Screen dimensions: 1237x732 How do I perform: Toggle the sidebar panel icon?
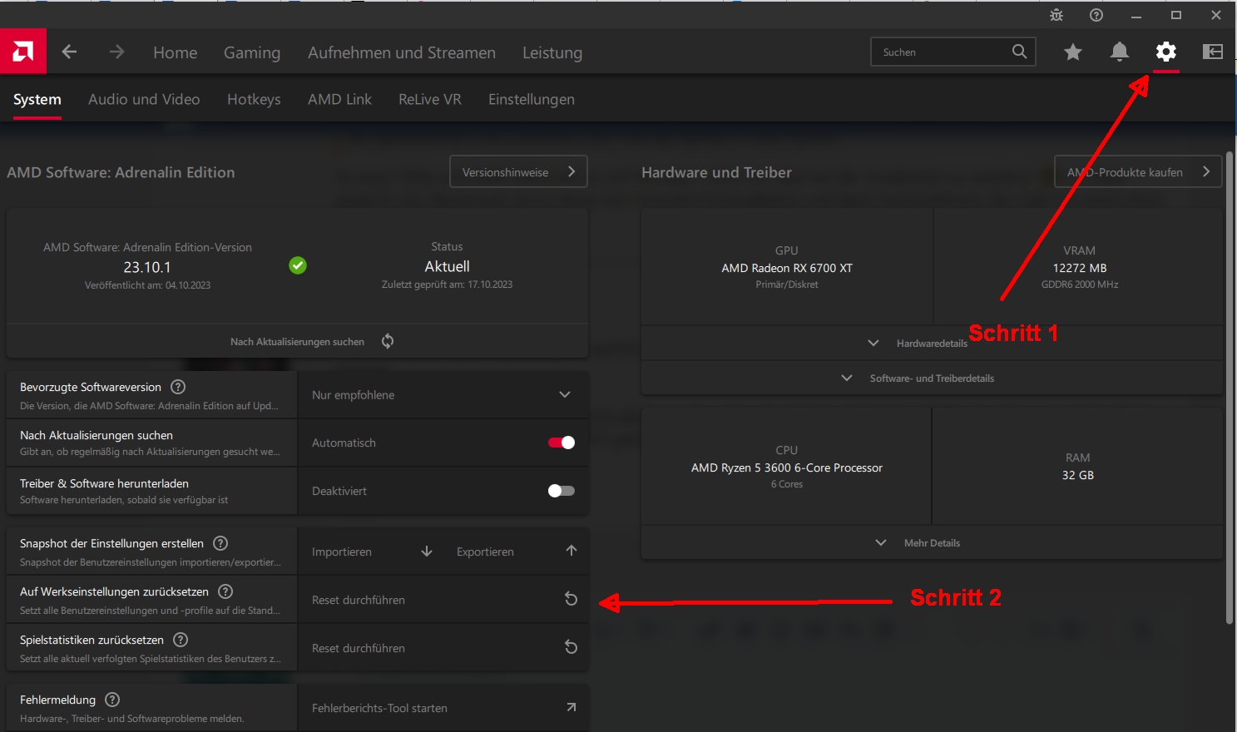click(x=1213, y=52)
